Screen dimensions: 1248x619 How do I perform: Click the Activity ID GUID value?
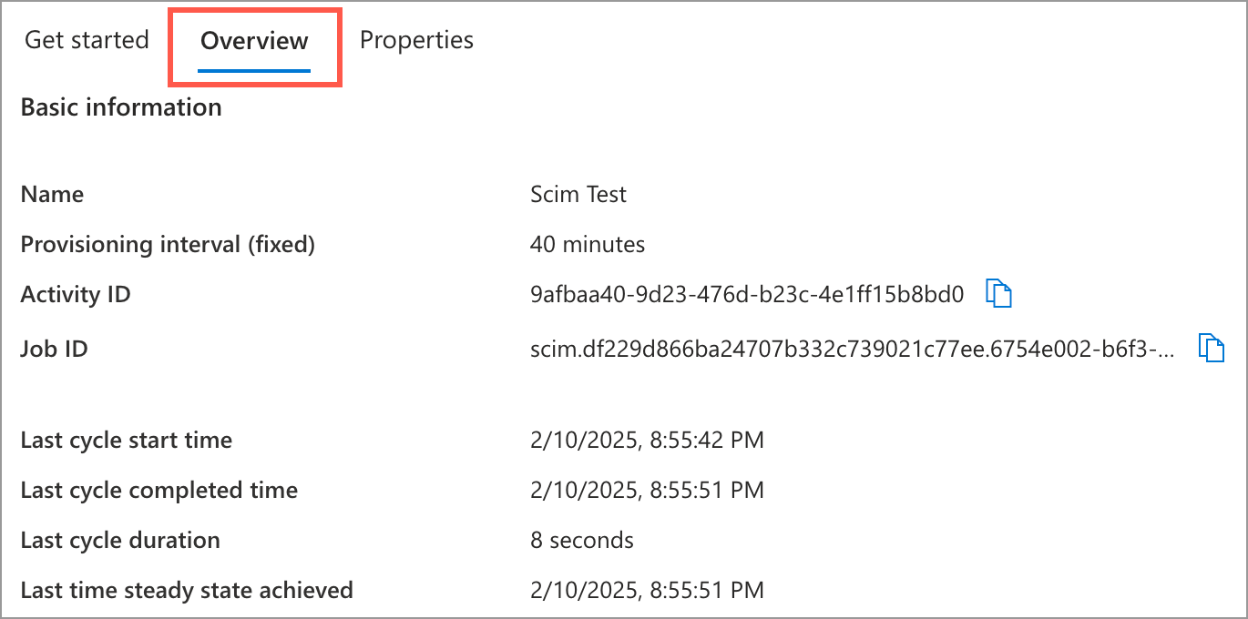pyautogui.click(x=746, y=294)
